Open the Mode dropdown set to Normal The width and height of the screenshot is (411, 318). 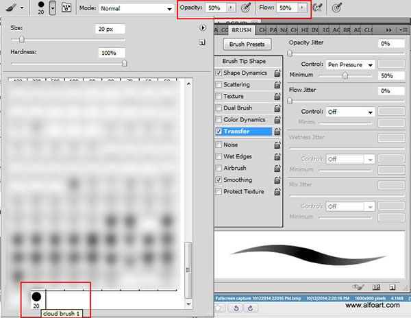(136, 8)
